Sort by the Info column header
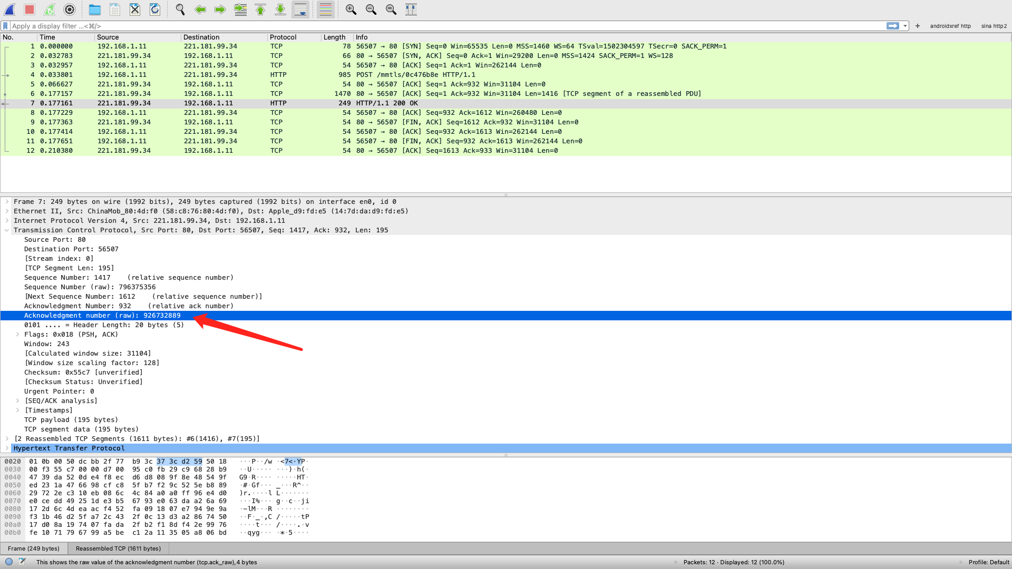The height and width of the screenshot is (569, 1012). point(682,37)
